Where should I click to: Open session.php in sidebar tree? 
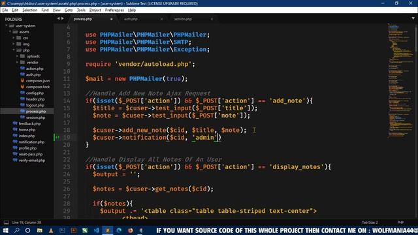pos(35,117)
